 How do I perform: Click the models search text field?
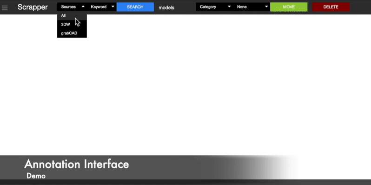(166, 7)
